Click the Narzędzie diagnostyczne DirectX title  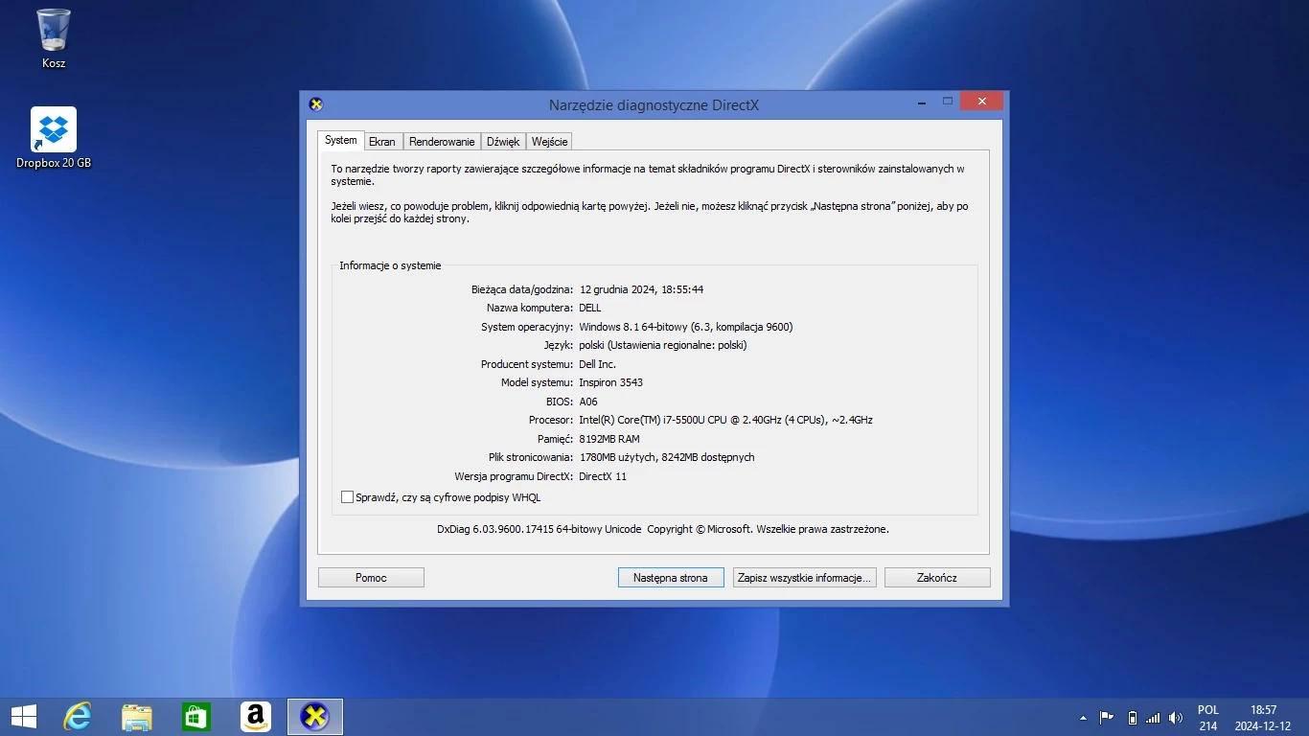coord(654,105)
